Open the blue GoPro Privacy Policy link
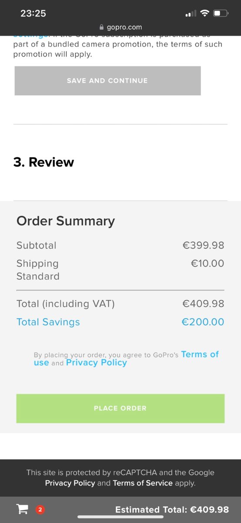Image resolution: width=241 pixels, height=523 pixels. (x=97, y=363)
